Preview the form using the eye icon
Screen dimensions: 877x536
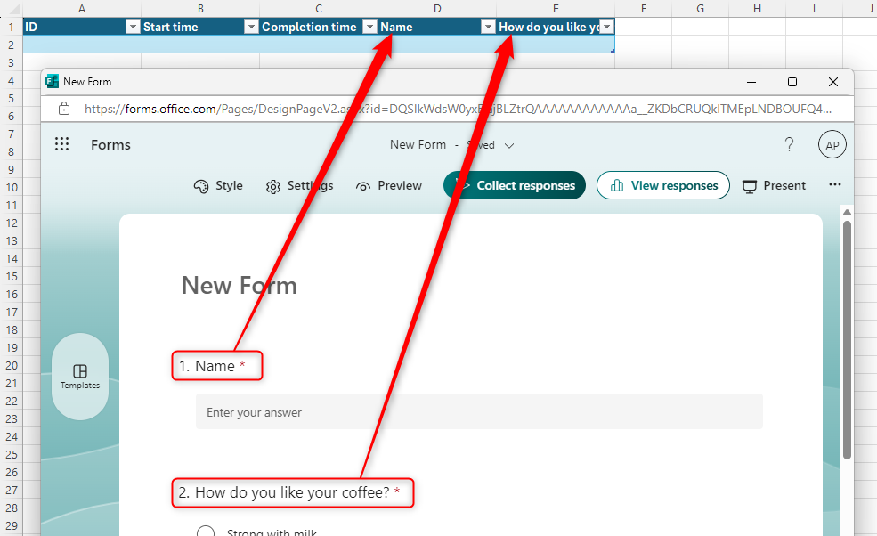(388, 185)
